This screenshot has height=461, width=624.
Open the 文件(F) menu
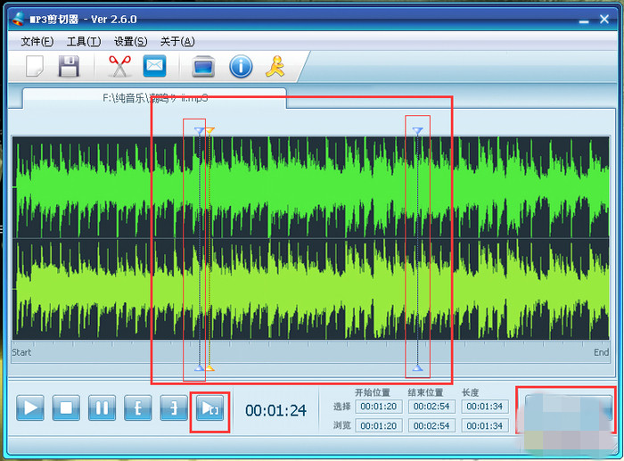(37, 41)
